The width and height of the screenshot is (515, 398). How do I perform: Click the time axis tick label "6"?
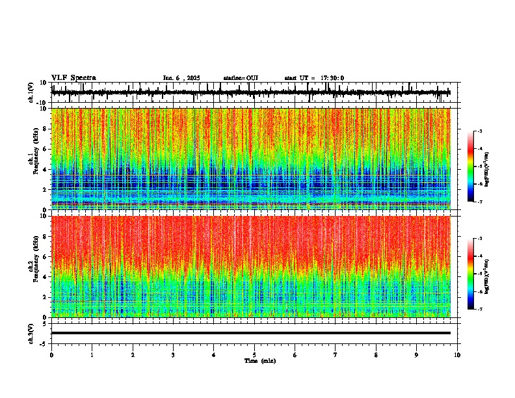295,355
